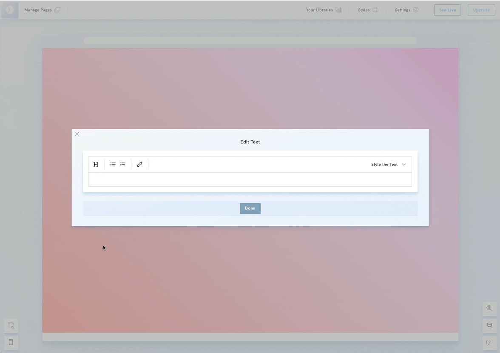Expand the Style the Text dropdown
Image resolution: width=500 pixels, height=353 pixels.
click(389, 165)
